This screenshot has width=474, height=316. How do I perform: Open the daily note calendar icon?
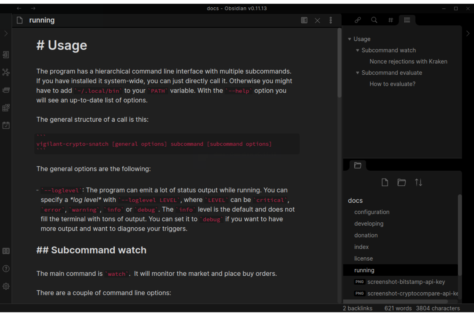pos(6,125)
